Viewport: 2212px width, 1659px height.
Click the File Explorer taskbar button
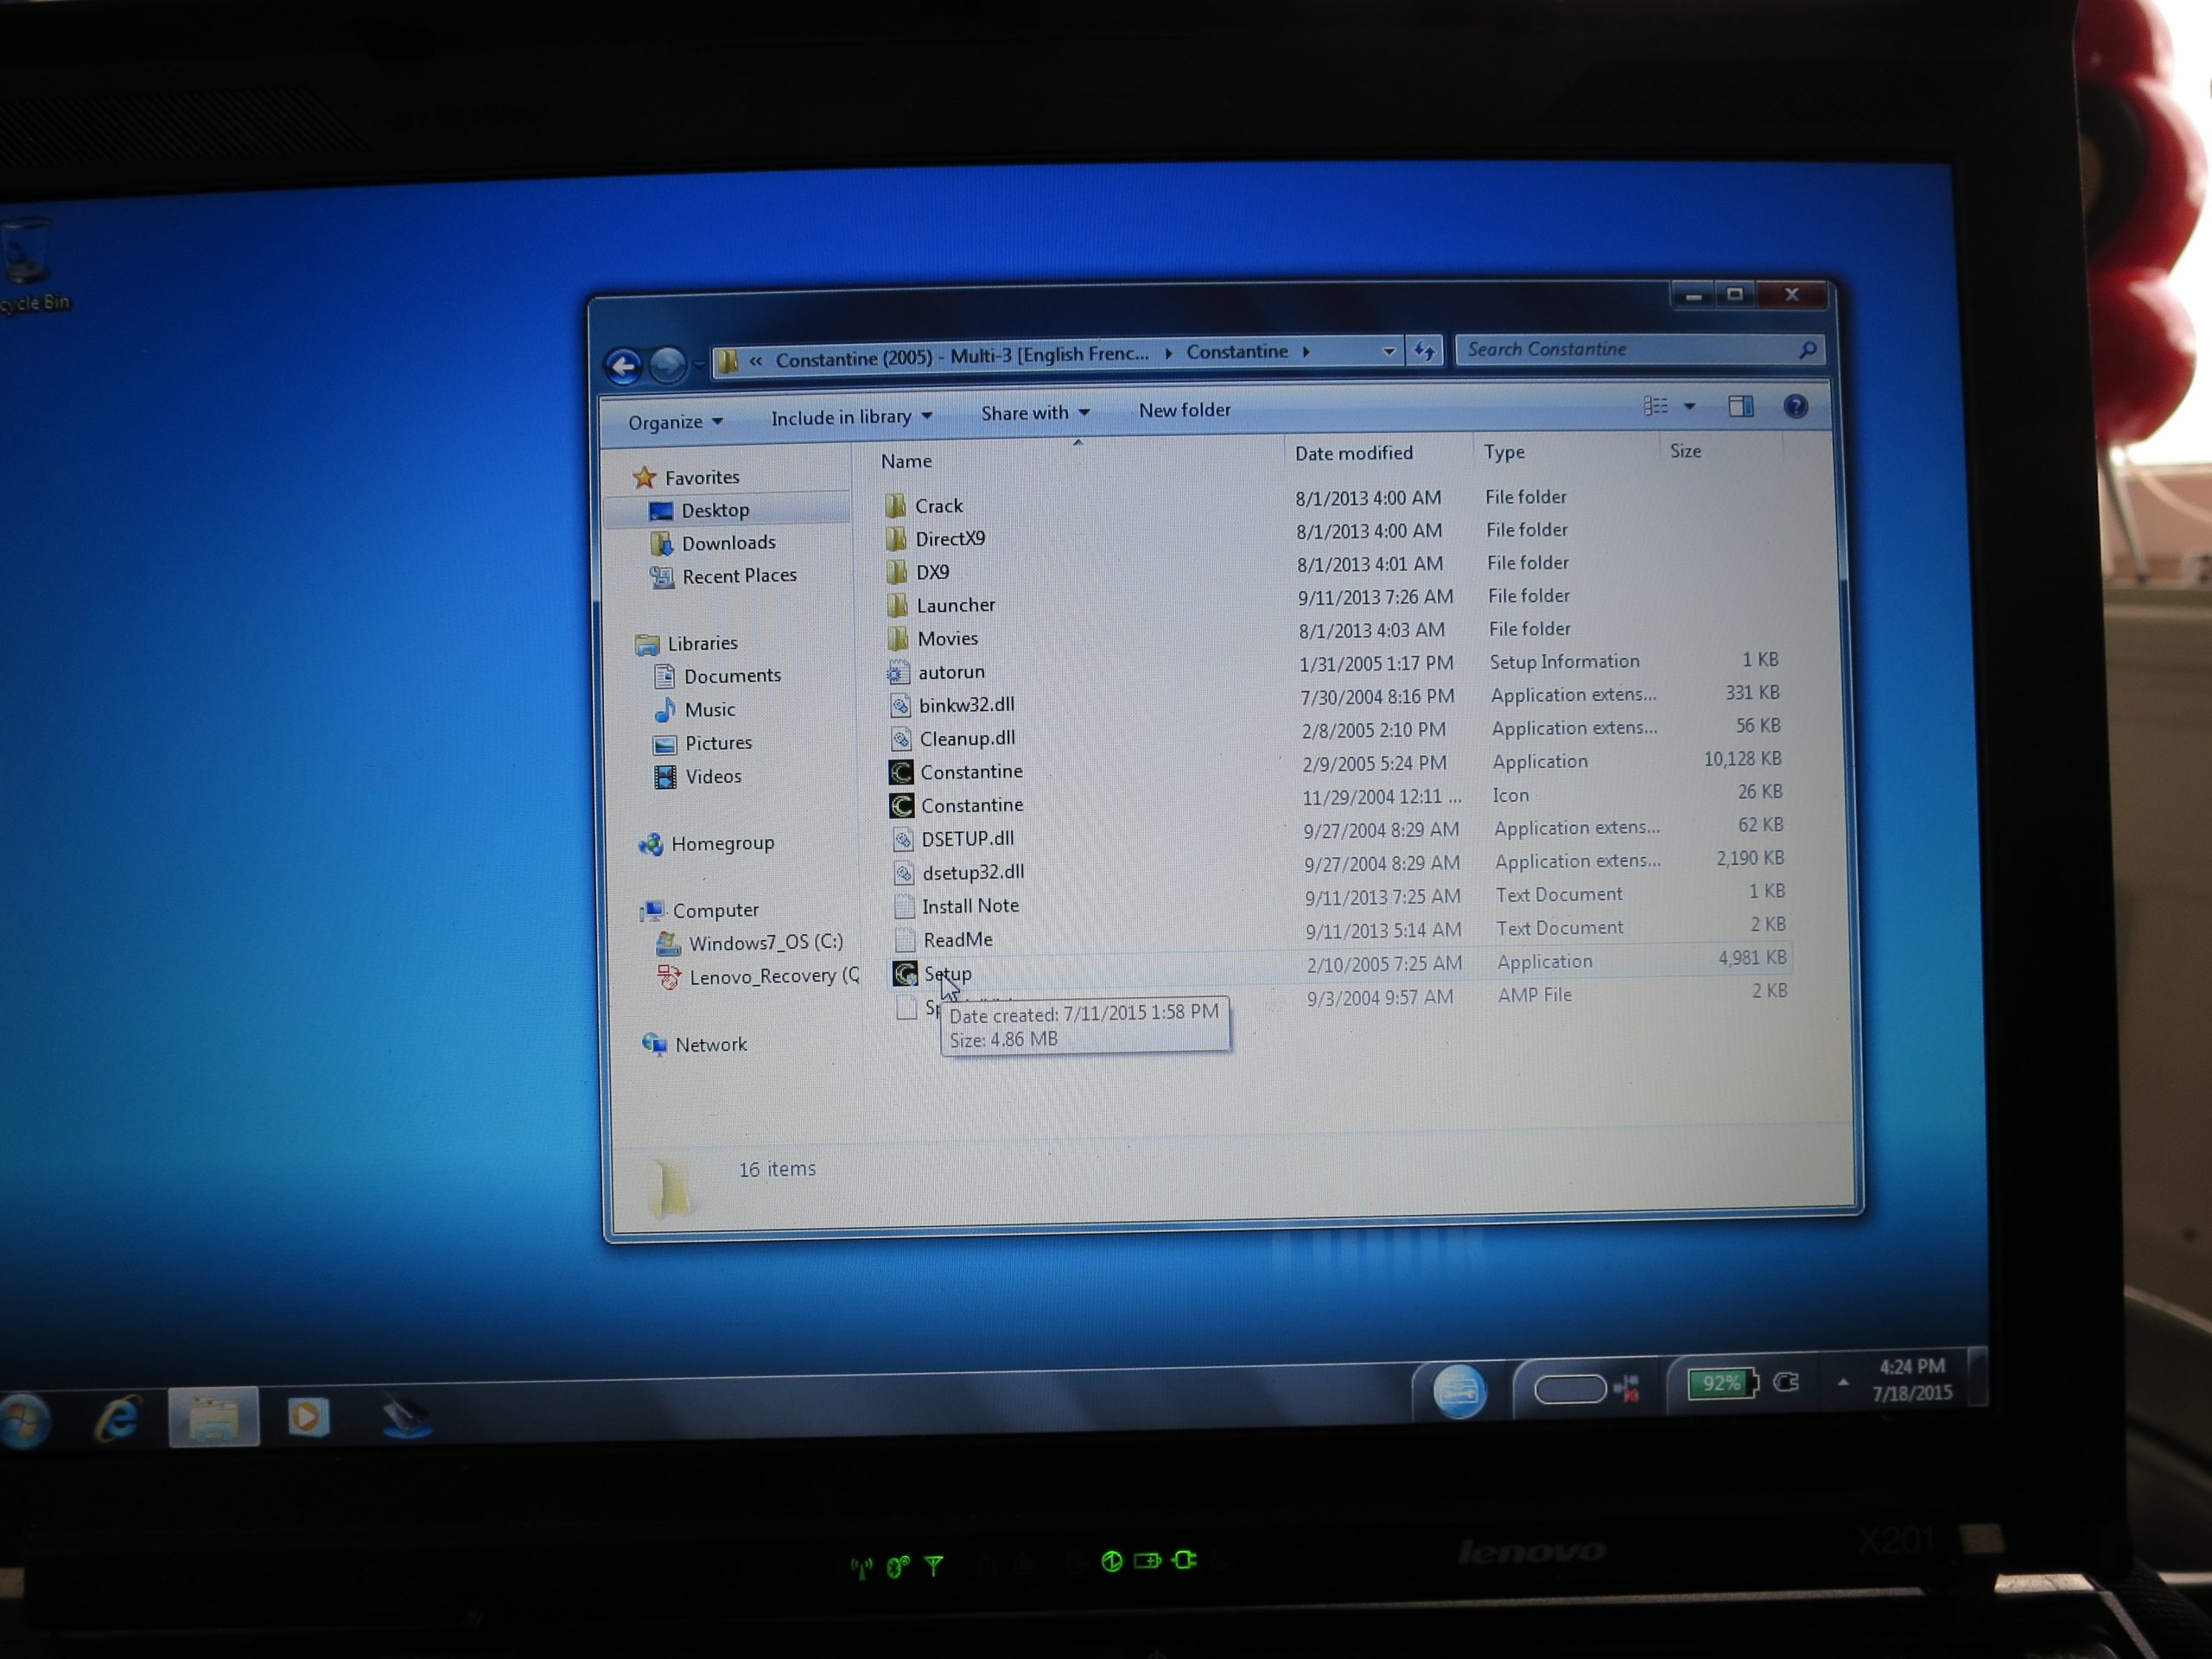[x=213, y=1416]
